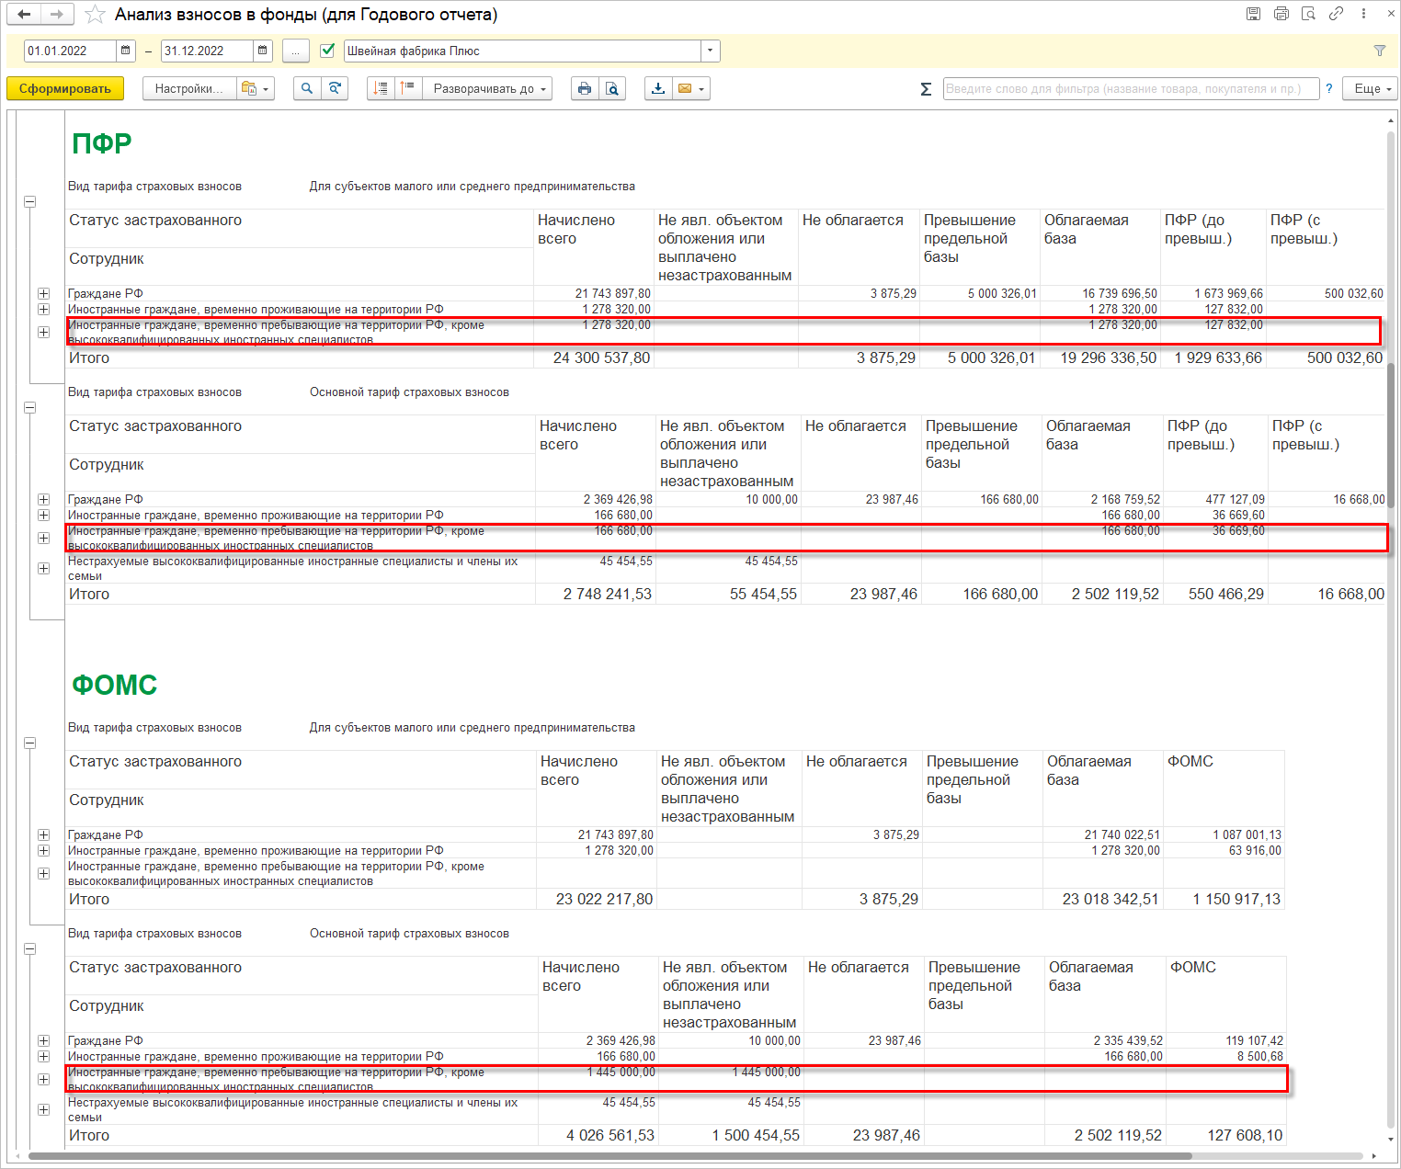Expand временно проживающие row in first ПФР table
This screenshot has height=1169, width=1401.
click(x=43, y=309)
